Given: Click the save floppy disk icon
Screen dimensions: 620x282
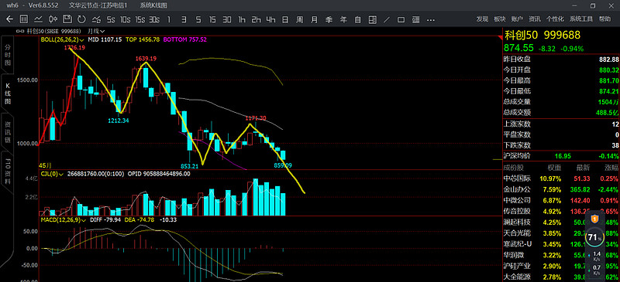Looking at the screenshot, I should click(x=67, y=19).
